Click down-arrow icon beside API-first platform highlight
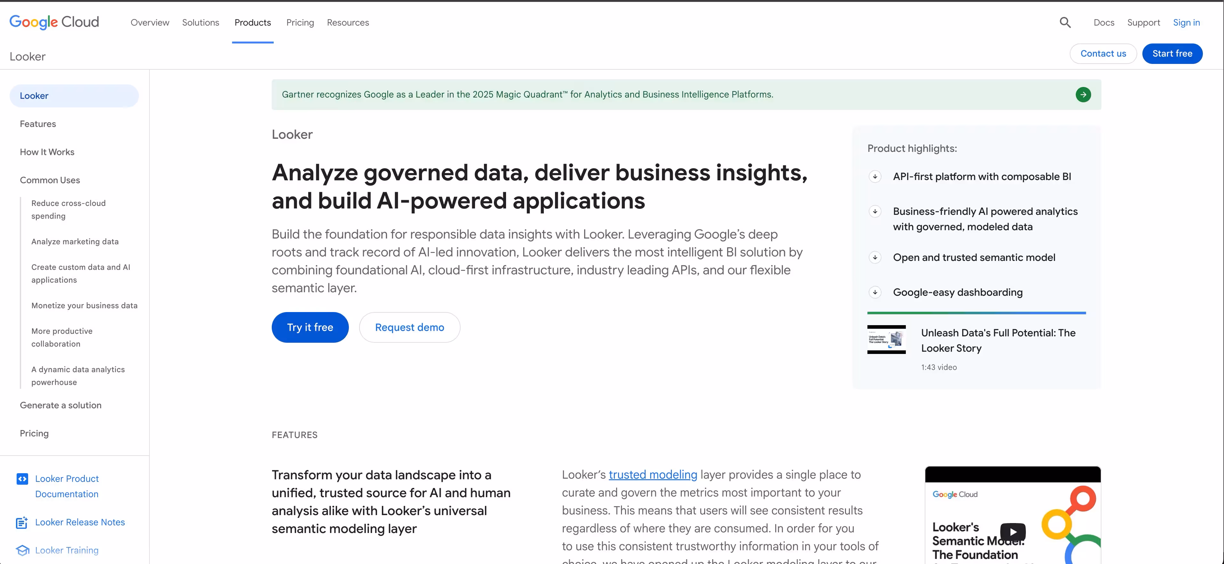Image resolution: width=1224 pixels, height=564 pixels. click(x=875, y=176)
